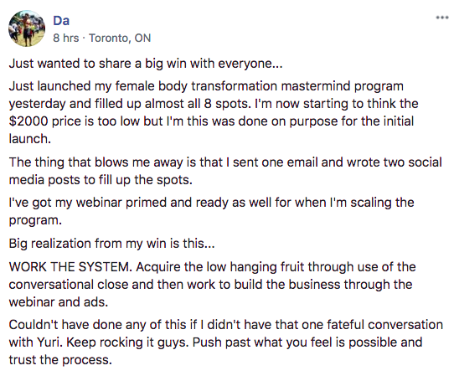
Task: Click the "$2000" price text in the post
Action: [x=28, y=121]
